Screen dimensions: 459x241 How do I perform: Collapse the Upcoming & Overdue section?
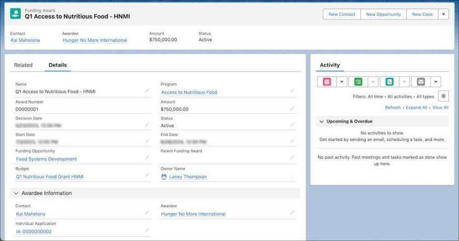[322, 121]
